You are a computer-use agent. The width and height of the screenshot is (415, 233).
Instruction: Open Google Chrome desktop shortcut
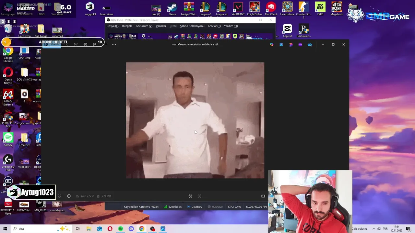(x=8, y=55)
